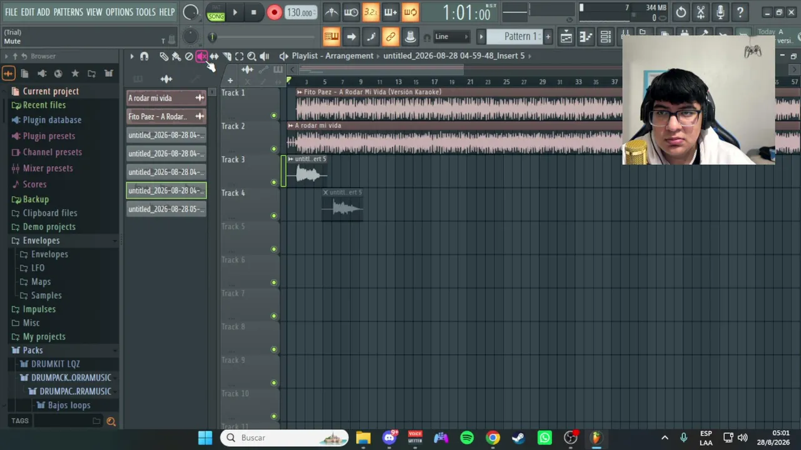
Task: Click the song position slider handle
Action: coord(212,37)
